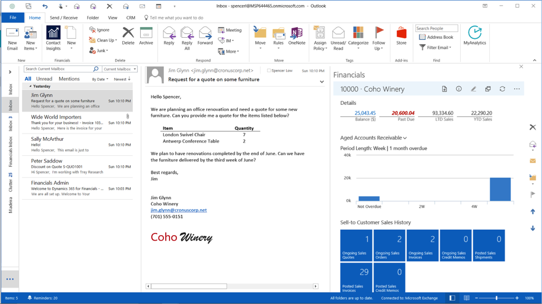Open the Current Mailbox search scope dropdown
542x304 pixels.
click(x=120, y=69)
